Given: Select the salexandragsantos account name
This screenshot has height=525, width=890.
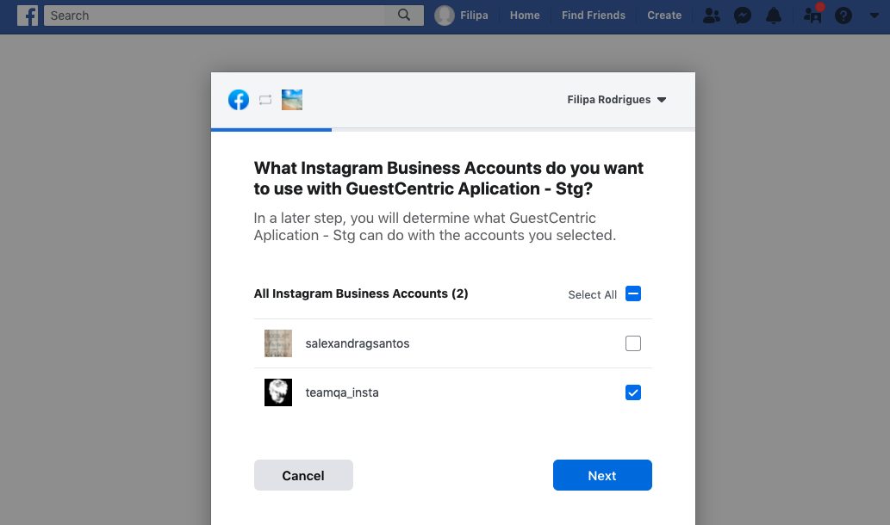Looking at the screenshot, I should pyautogui.click(x=357, y=343).
